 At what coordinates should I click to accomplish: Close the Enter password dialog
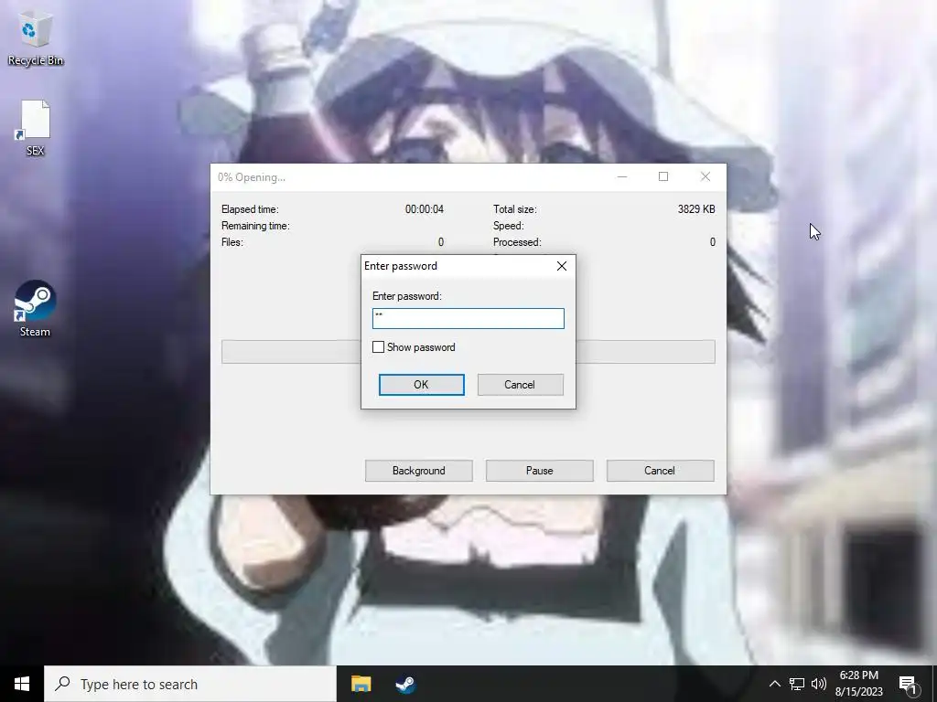pos(562,266)
